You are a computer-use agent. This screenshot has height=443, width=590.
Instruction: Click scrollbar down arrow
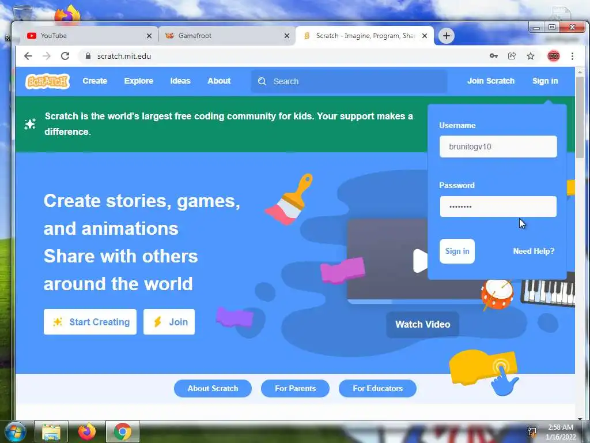pyautogui.click(x=580, y=418)
